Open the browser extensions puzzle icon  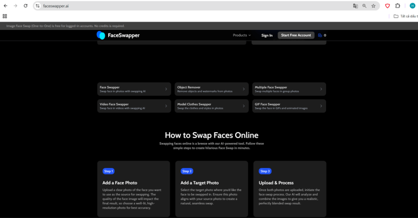(397, 5)
